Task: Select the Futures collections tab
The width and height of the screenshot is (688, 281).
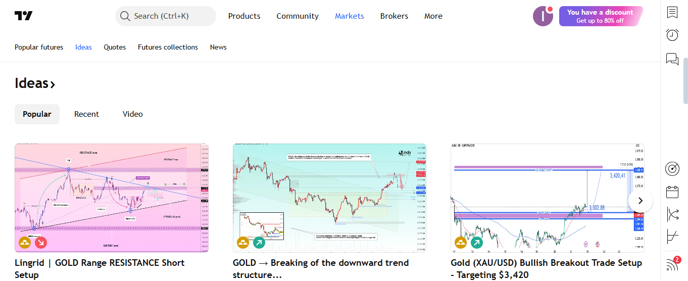Action: click(168, 47)
